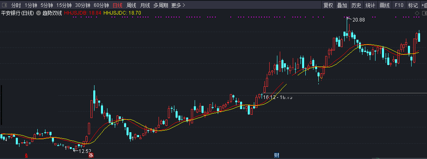Select the 60分钟 period tab
427x159 pixels.
(101, 5)
